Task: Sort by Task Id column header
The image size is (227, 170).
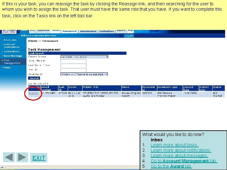Action: (x=63, y=88)
